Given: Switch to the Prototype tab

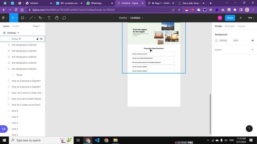Looking at the screenshot, I should click(x=230, y=26).
